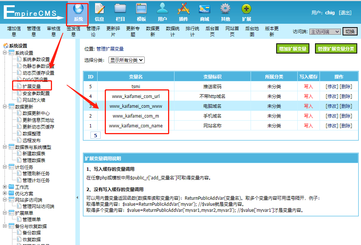The image size is (361, 245).
Task: Click 修改 for the tsmi variable
Action: click(x=332, y=87)
